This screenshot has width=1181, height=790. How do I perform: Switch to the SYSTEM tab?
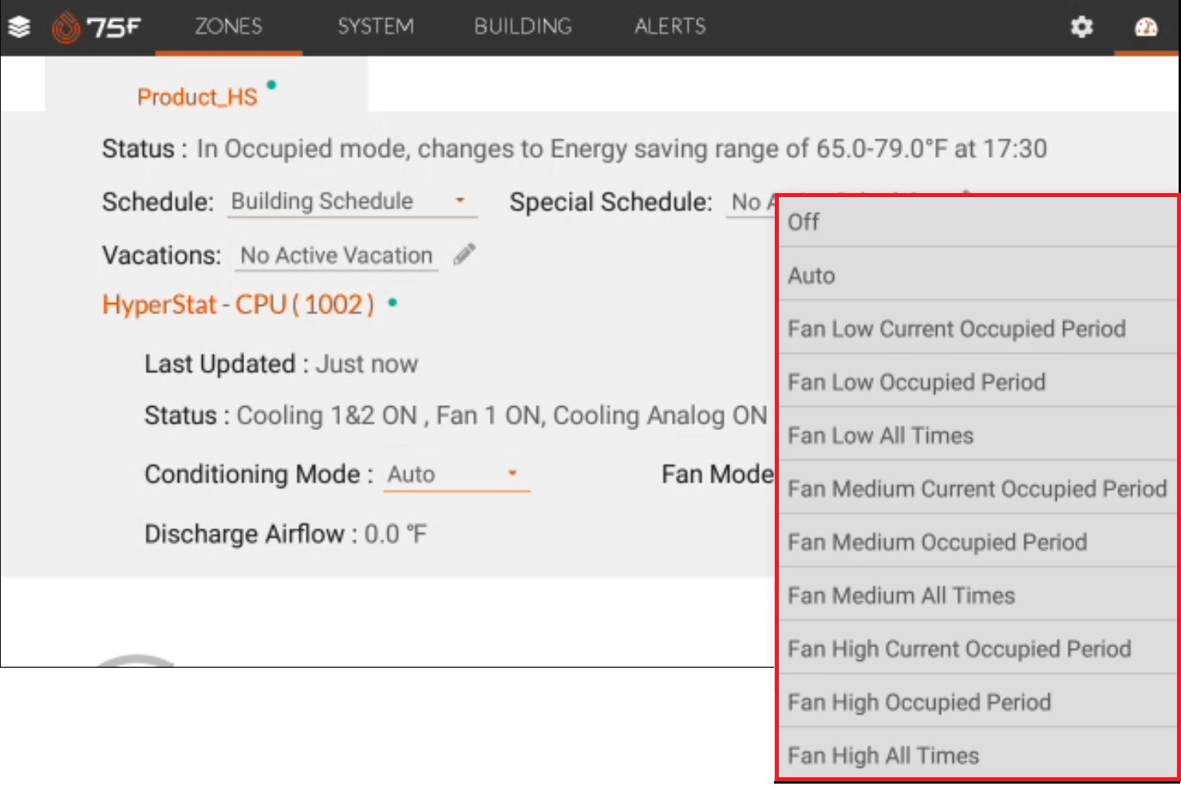376,26
